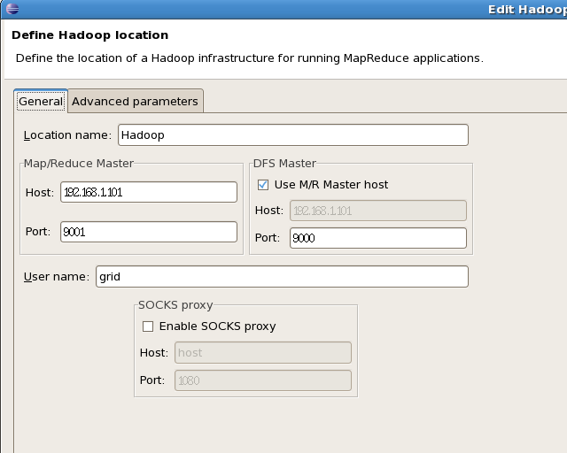This screenshot has width=567, height=453.
Task: Click the 'Define Hadoop location' heading
Action: tap(90, 35)
